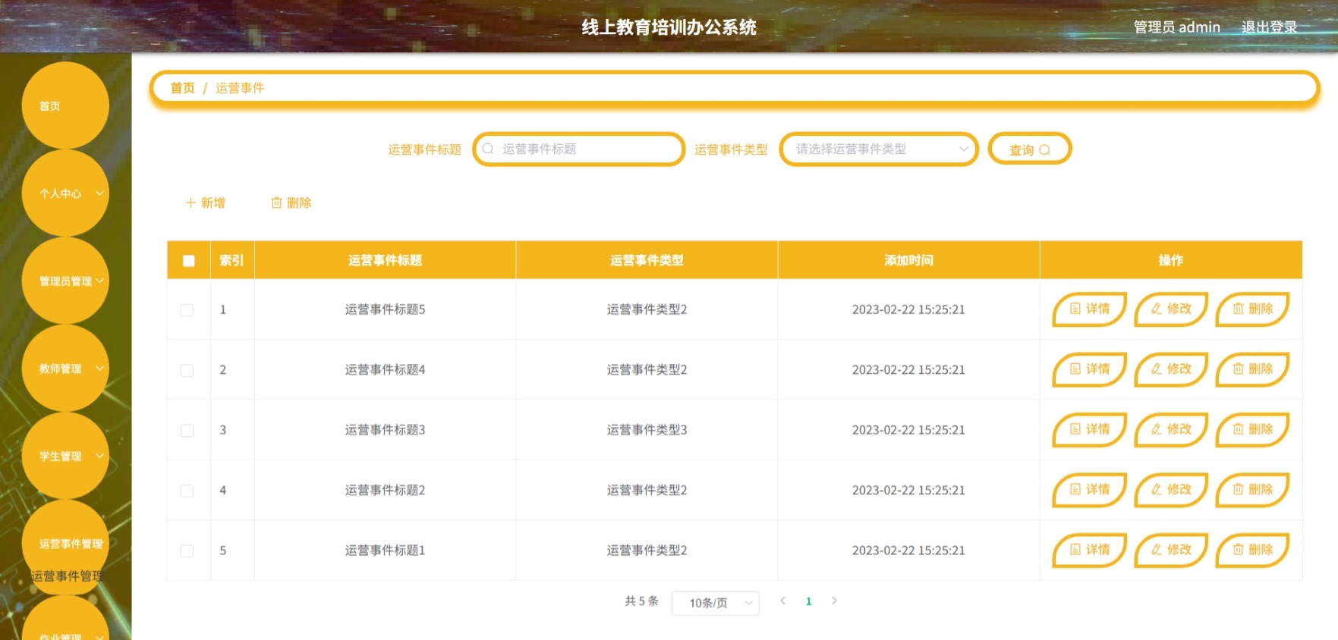This screenshot has width=1338, height=640.
Task: Check the box for row 运营事件标题4
Action: coord(187,370)
